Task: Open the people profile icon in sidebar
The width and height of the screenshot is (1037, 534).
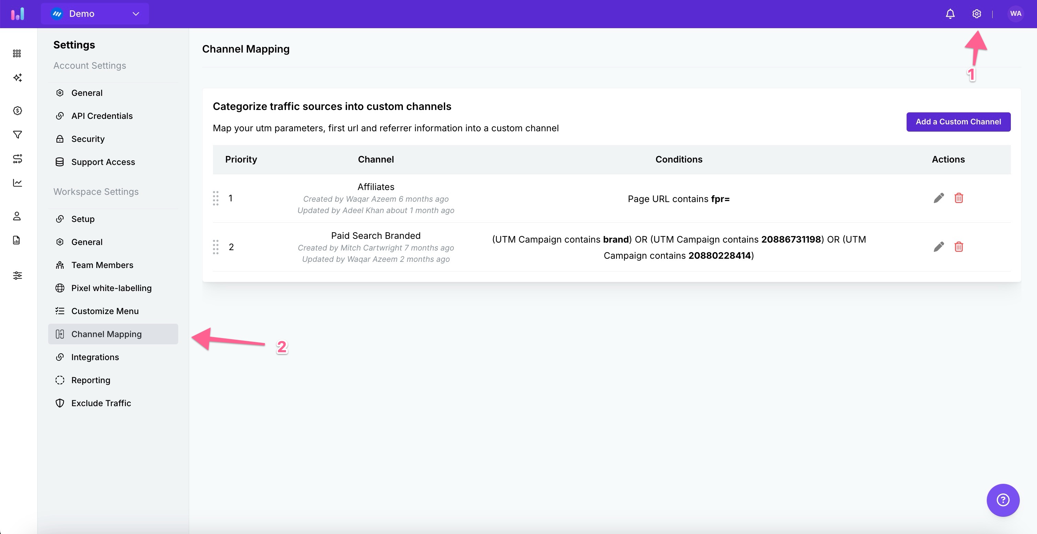Action: (17, 216)
